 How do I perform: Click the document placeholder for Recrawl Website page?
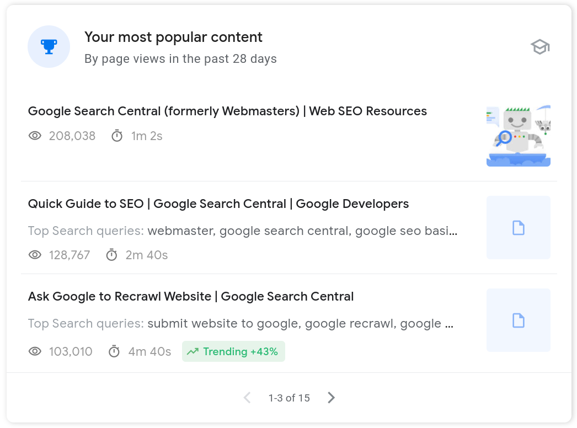[x=518, y=320]
